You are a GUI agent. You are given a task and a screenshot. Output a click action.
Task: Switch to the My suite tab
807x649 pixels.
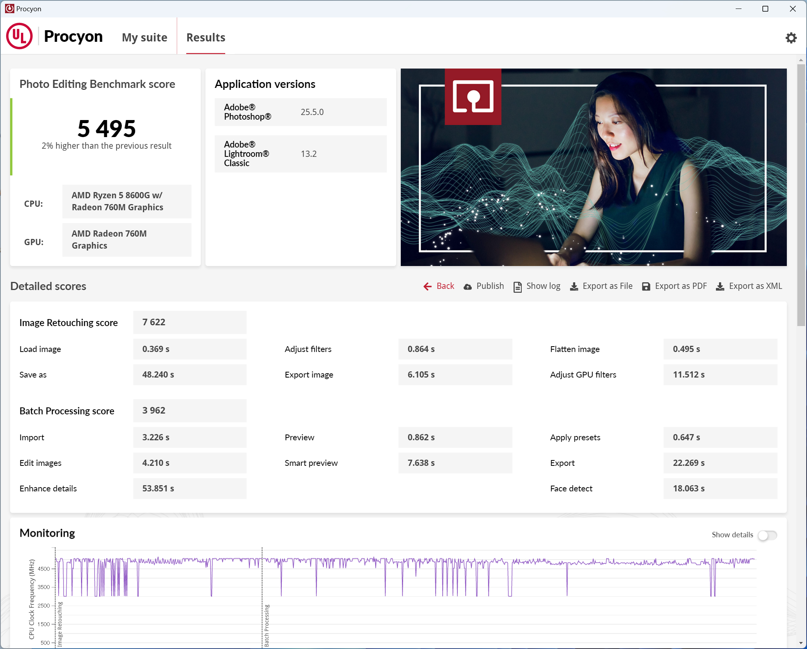[x=144, y=38]
